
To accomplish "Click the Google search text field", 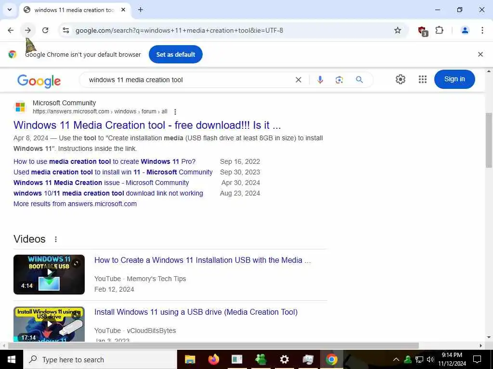I will pos(189,80).
